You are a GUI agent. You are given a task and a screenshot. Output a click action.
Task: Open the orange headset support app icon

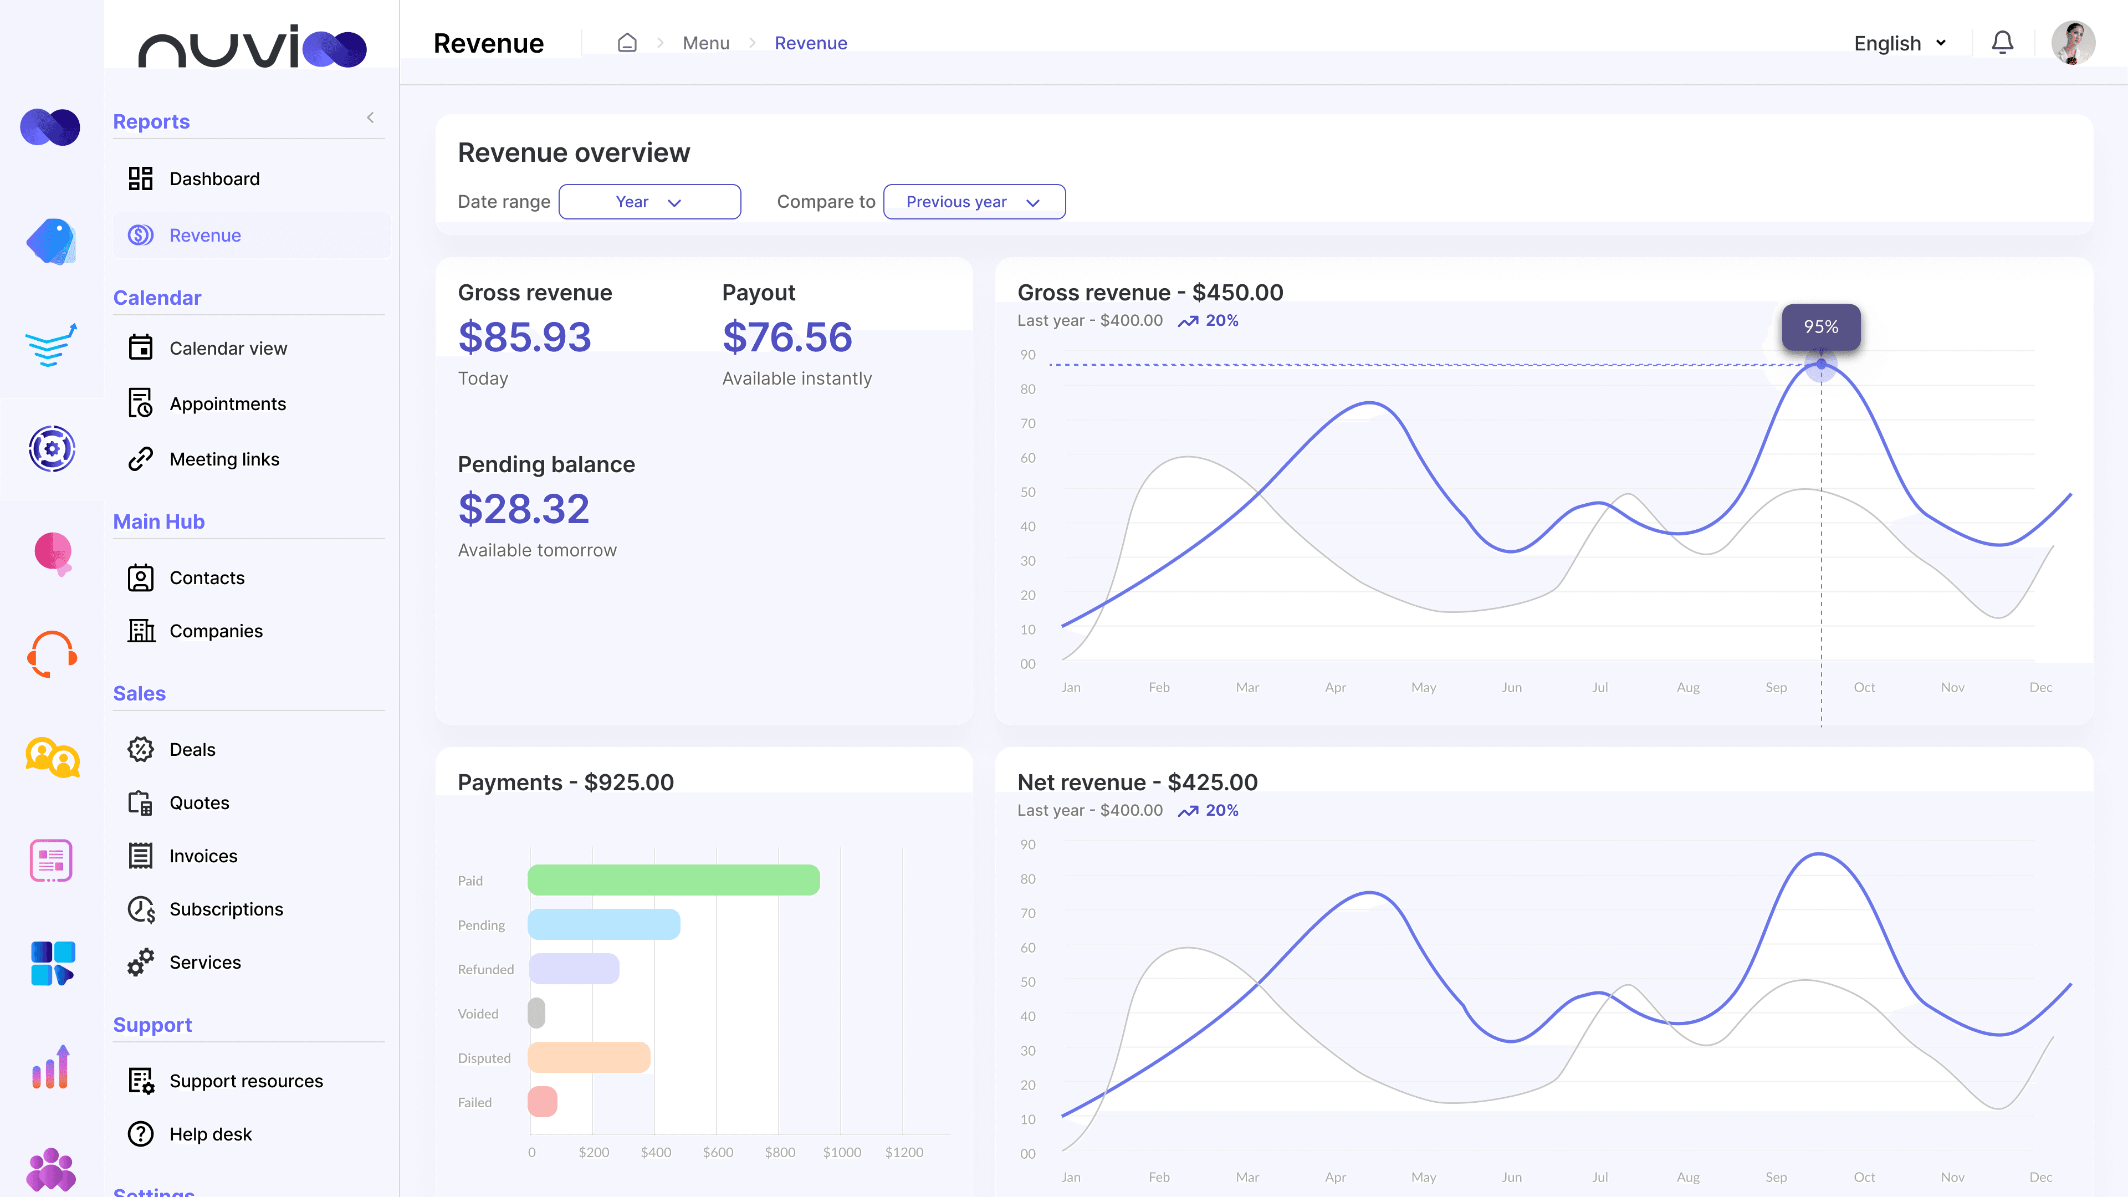click(52, 654)
